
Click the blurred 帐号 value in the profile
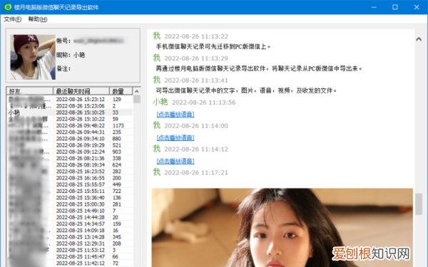(x=98, y=41)
